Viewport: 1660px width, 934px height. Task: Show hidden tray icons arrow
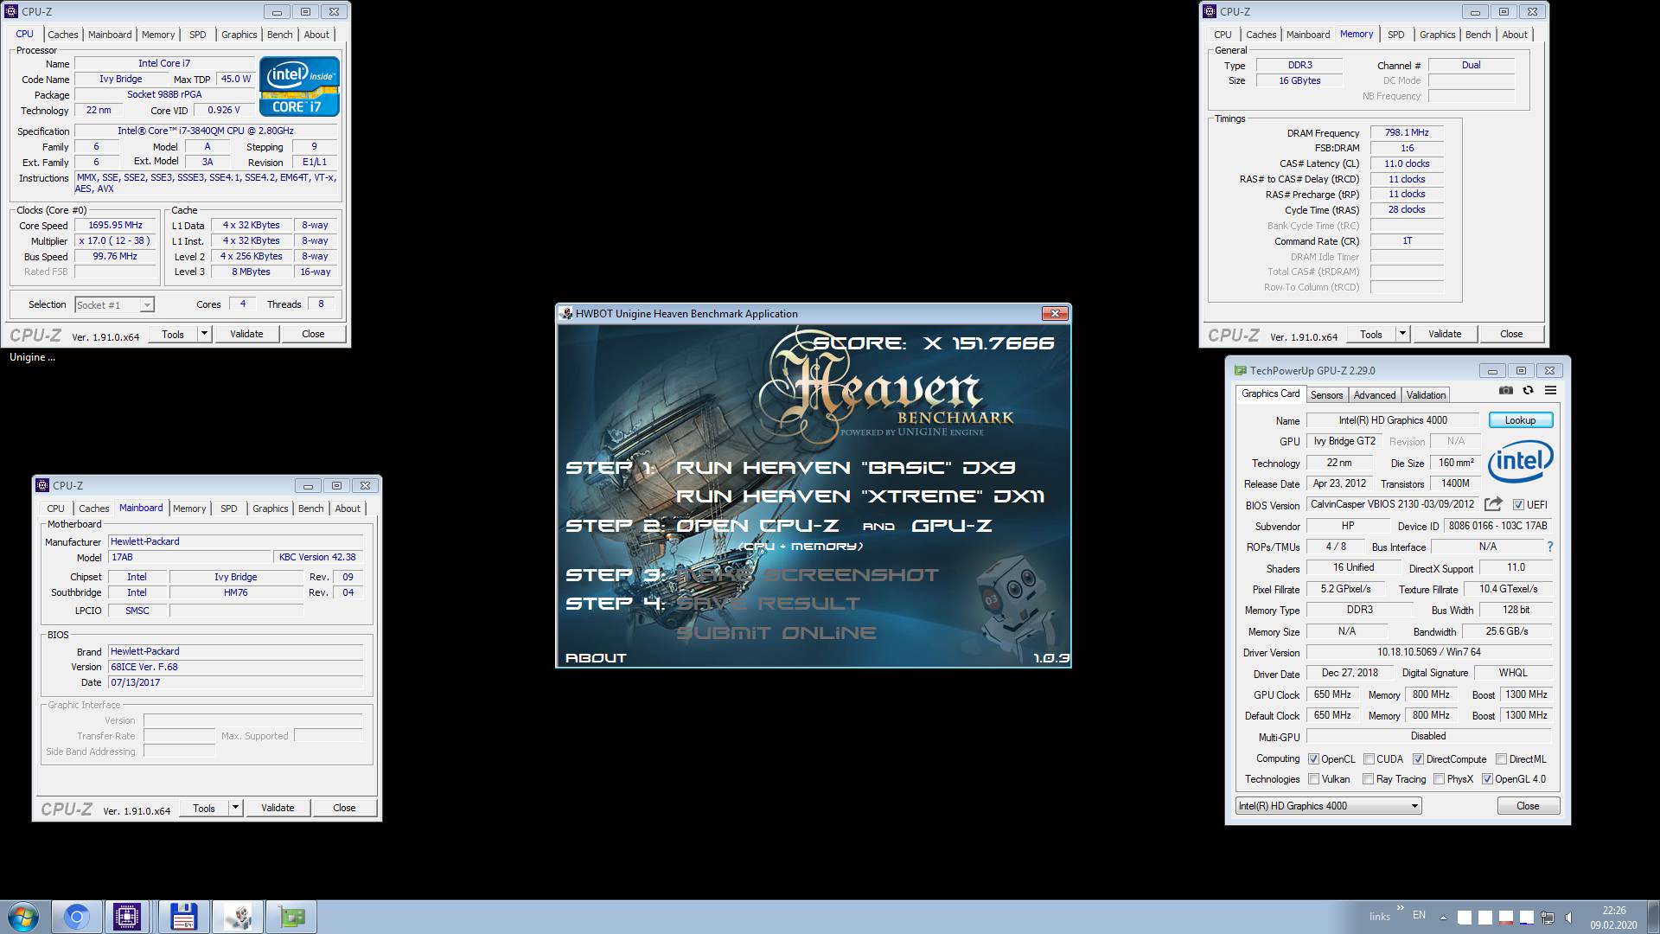[x=1442, y=918]
